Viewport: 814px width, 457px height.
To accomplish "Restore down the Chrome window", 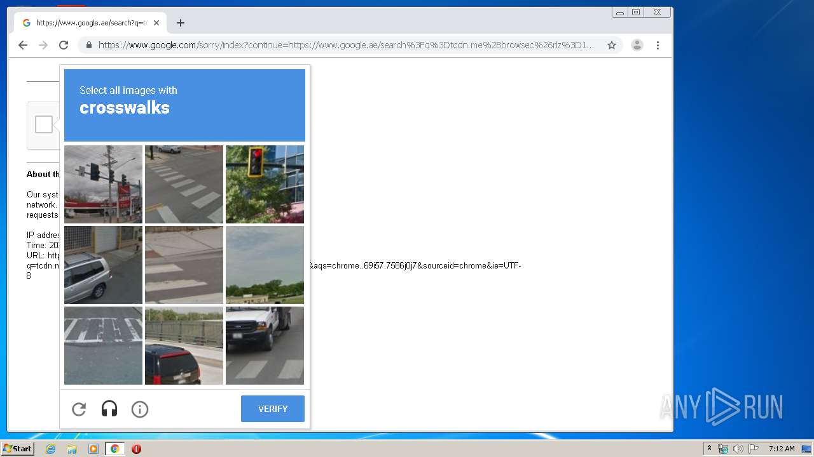I will (x=636, y=12).
